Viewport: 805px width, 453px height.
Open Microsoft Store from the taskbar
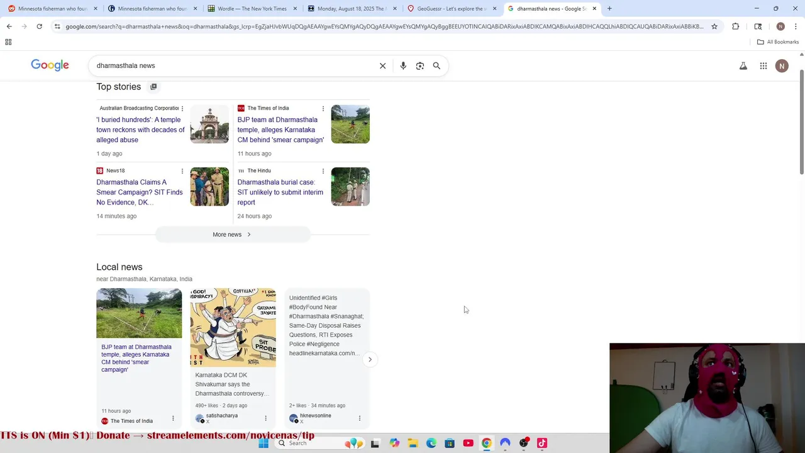[x=450, y=443]
